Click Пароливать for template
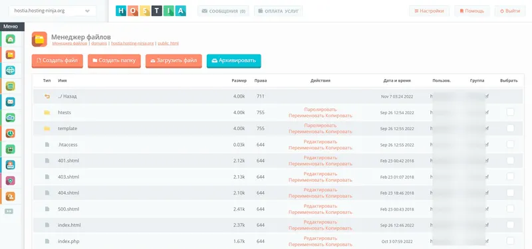Viewport: 532px width, 249px height. [x=321, y=125]
